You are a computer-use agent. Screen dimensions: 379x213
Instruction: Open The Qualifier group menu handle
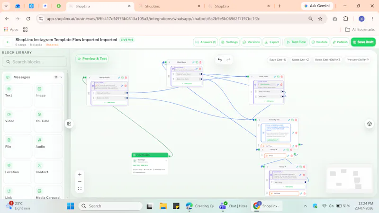pyautogui.click(x=90, y=78)
